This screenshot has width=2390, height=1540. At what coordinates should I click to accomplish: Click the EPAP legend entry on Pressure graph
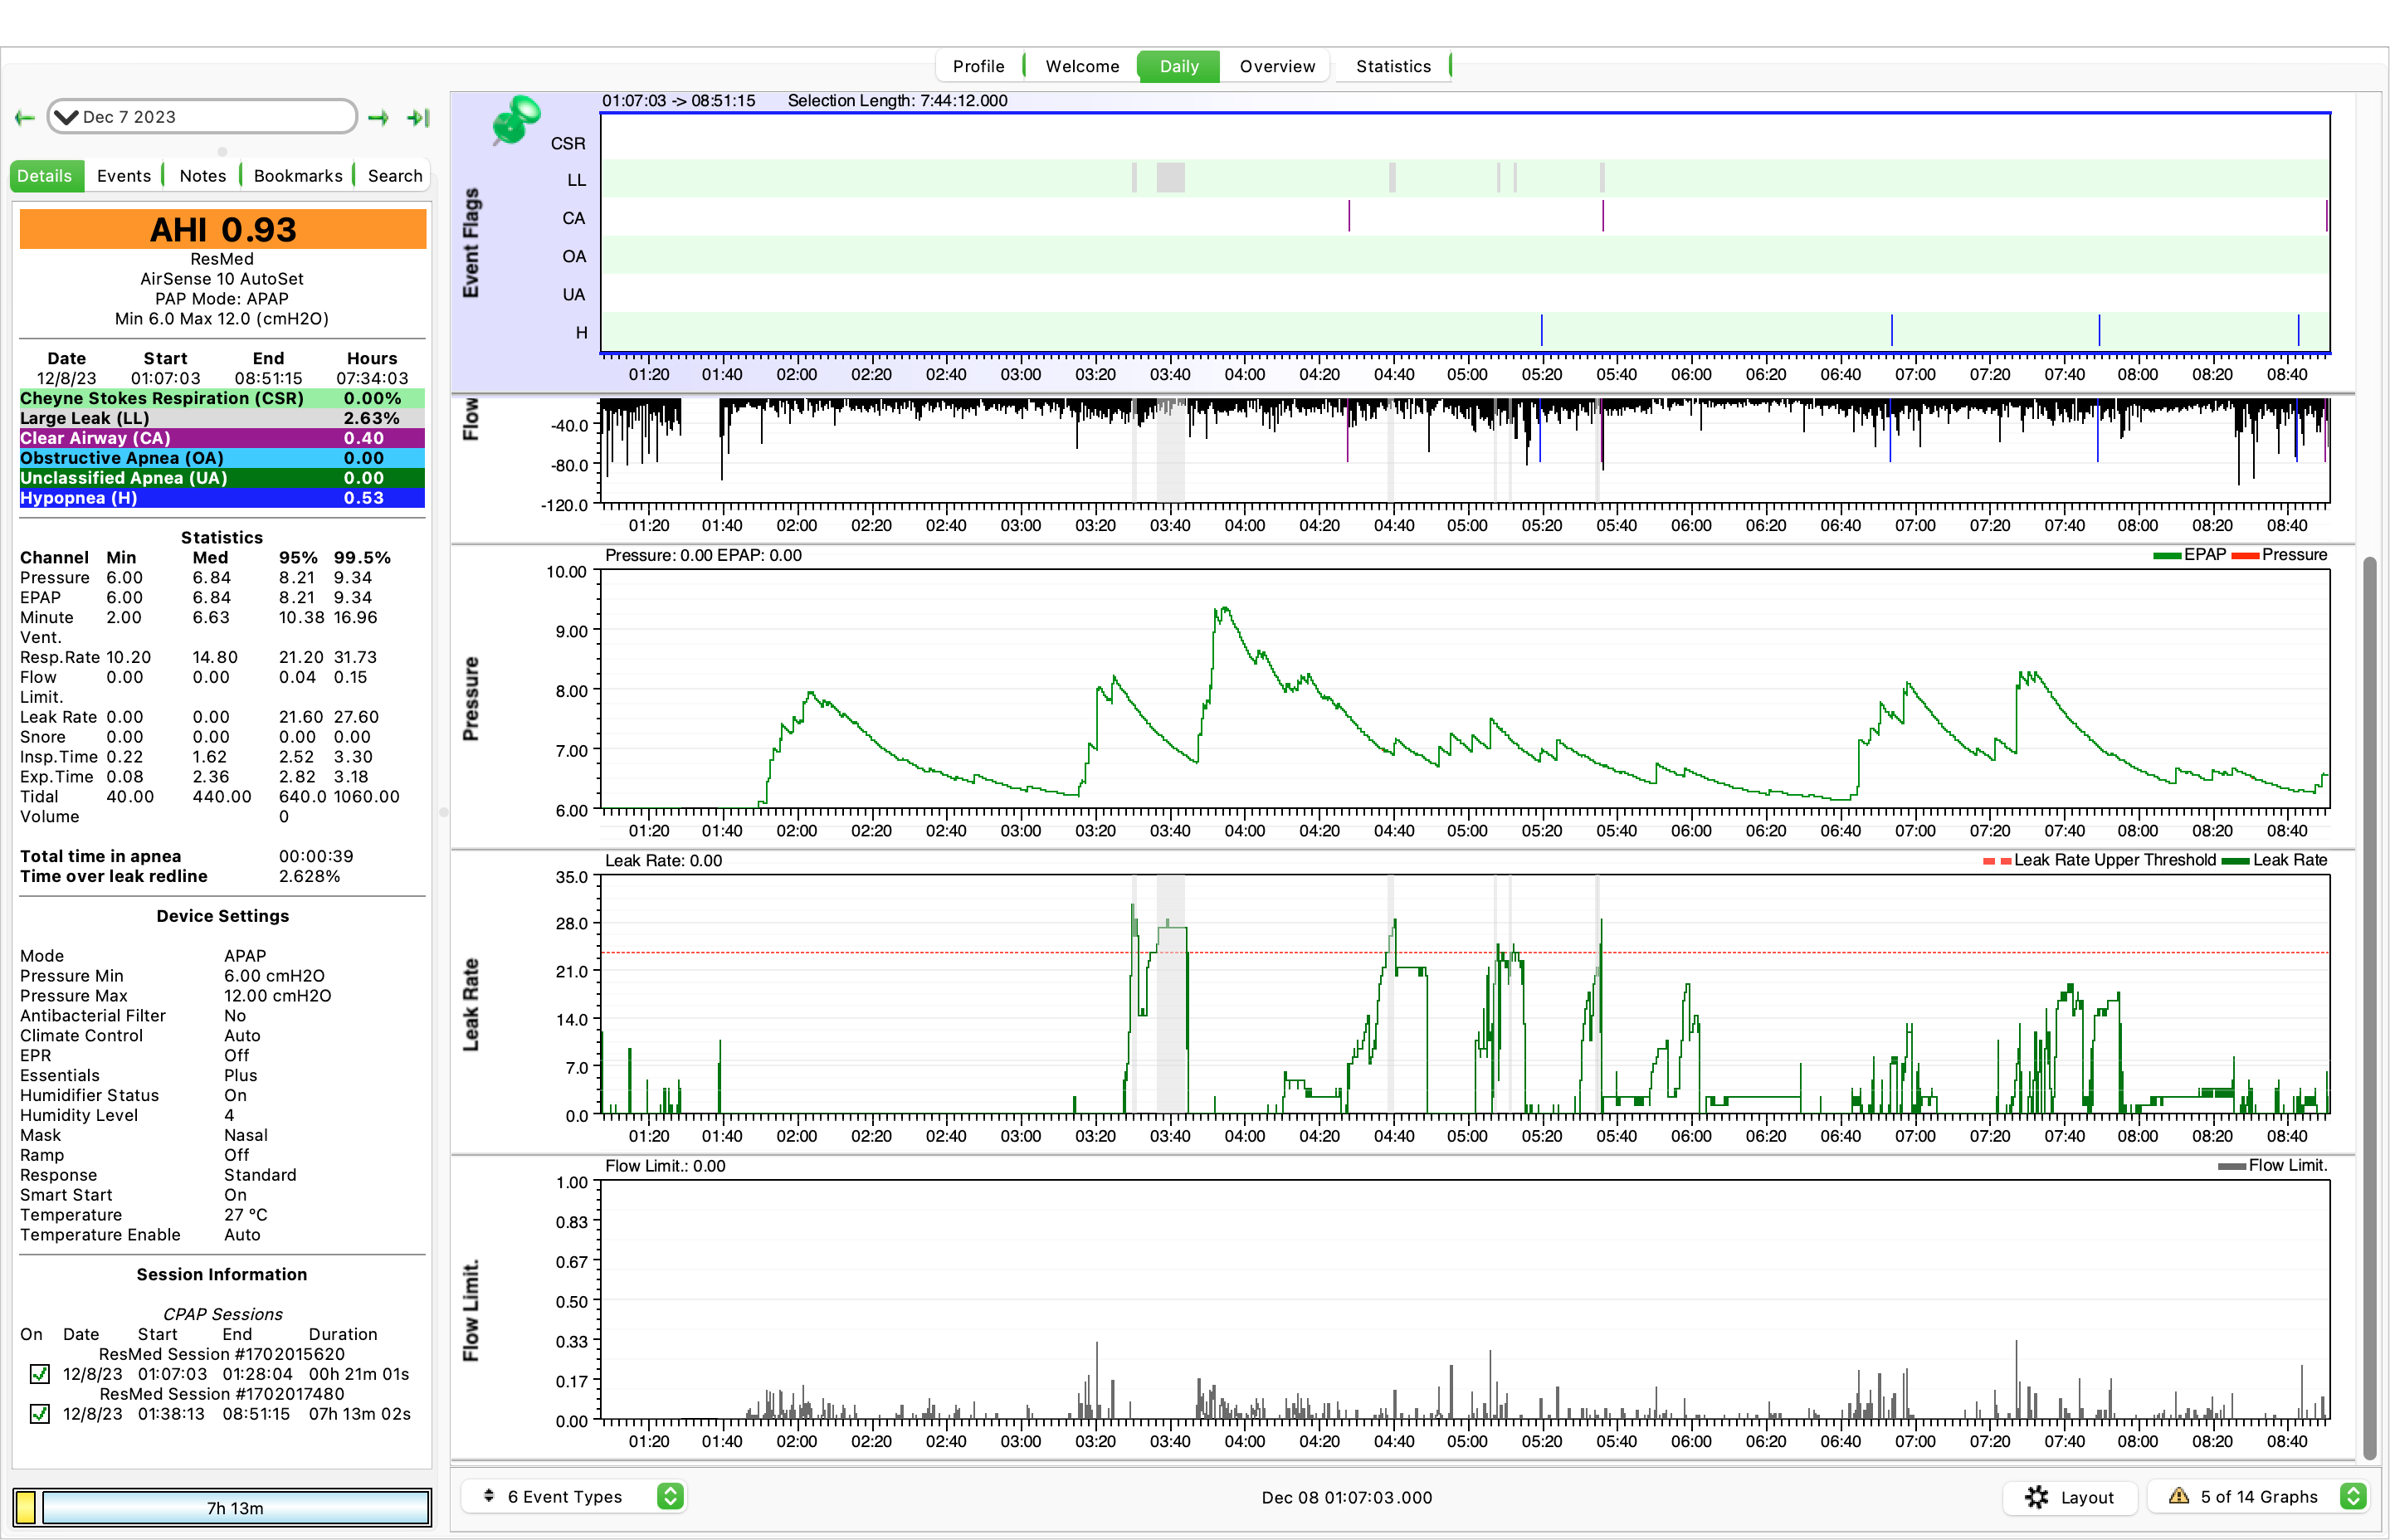coord(2190,555)
